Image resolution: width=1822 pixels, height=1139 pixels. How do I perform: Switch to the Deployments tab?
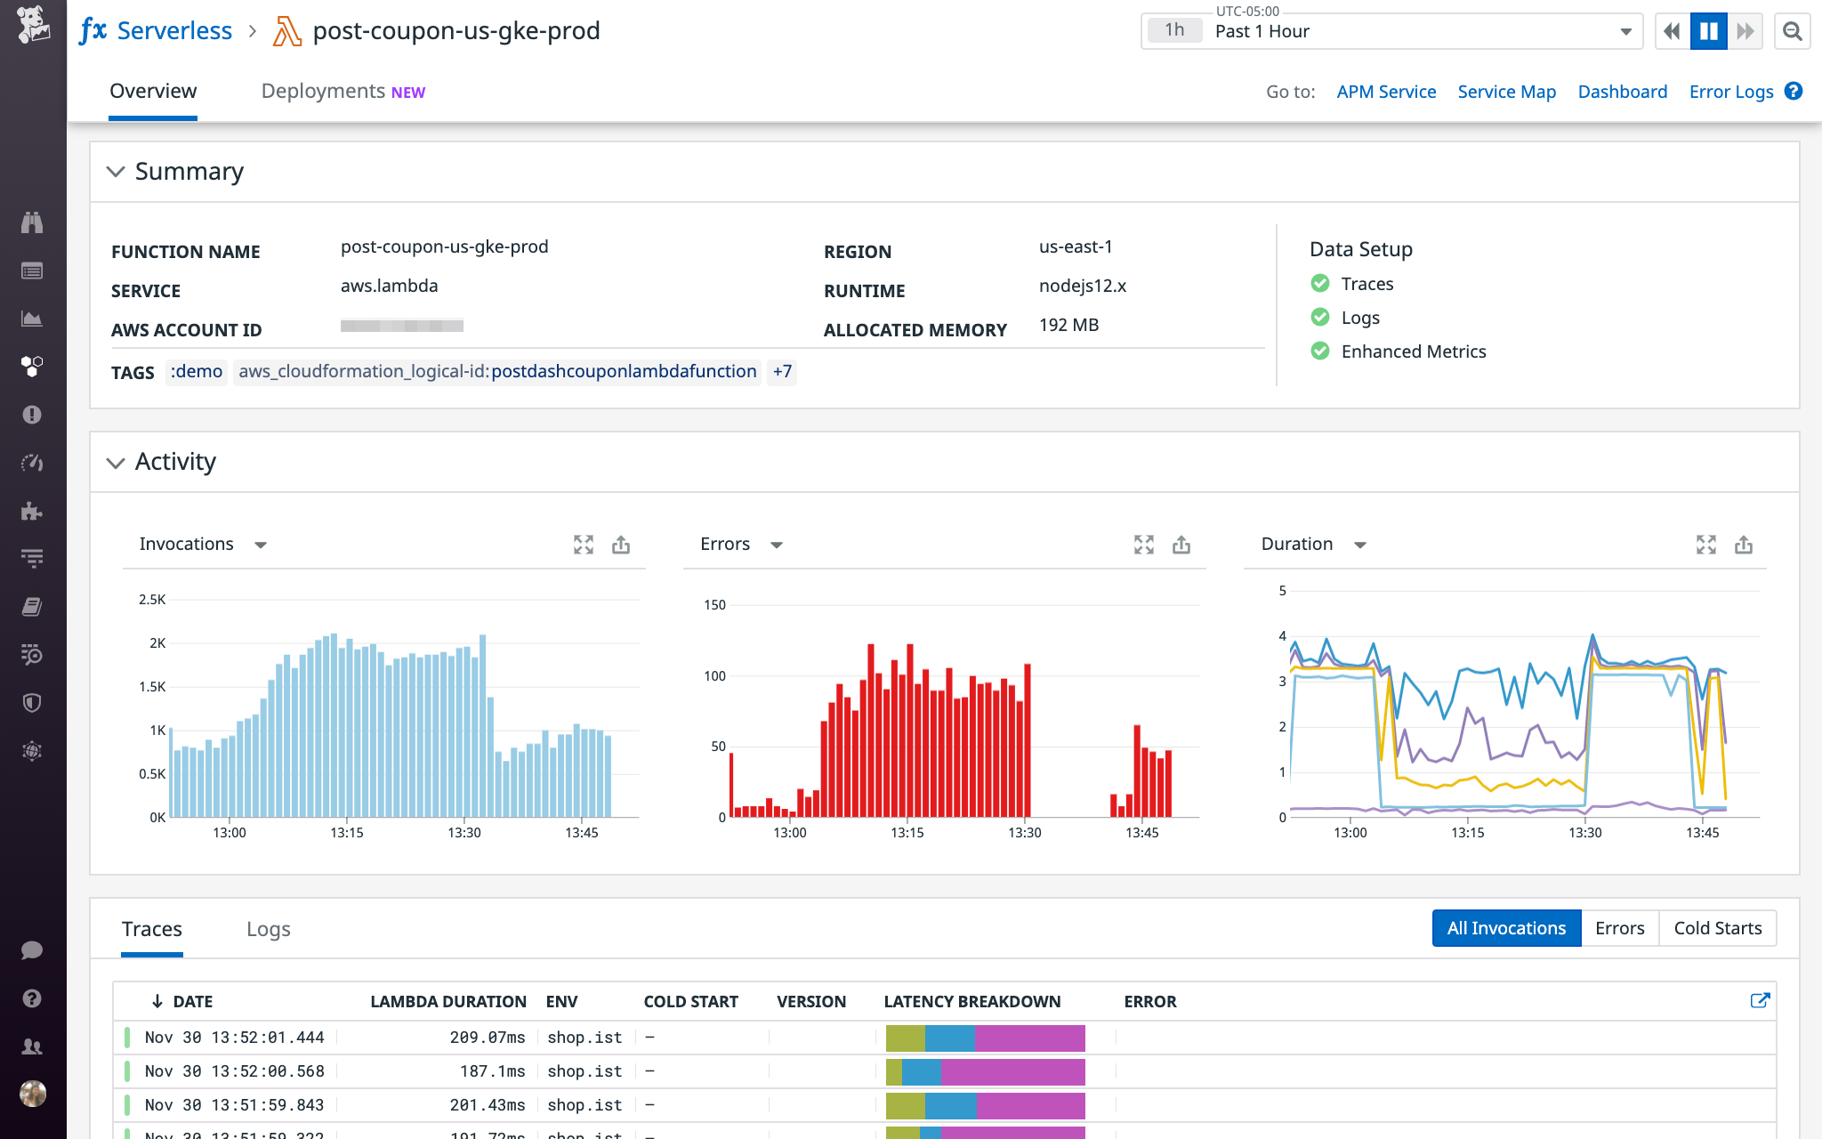click(x=323, y=90)
